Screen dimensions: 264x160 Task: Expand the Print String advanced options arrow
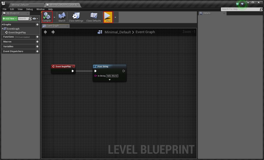pos(110,80)
